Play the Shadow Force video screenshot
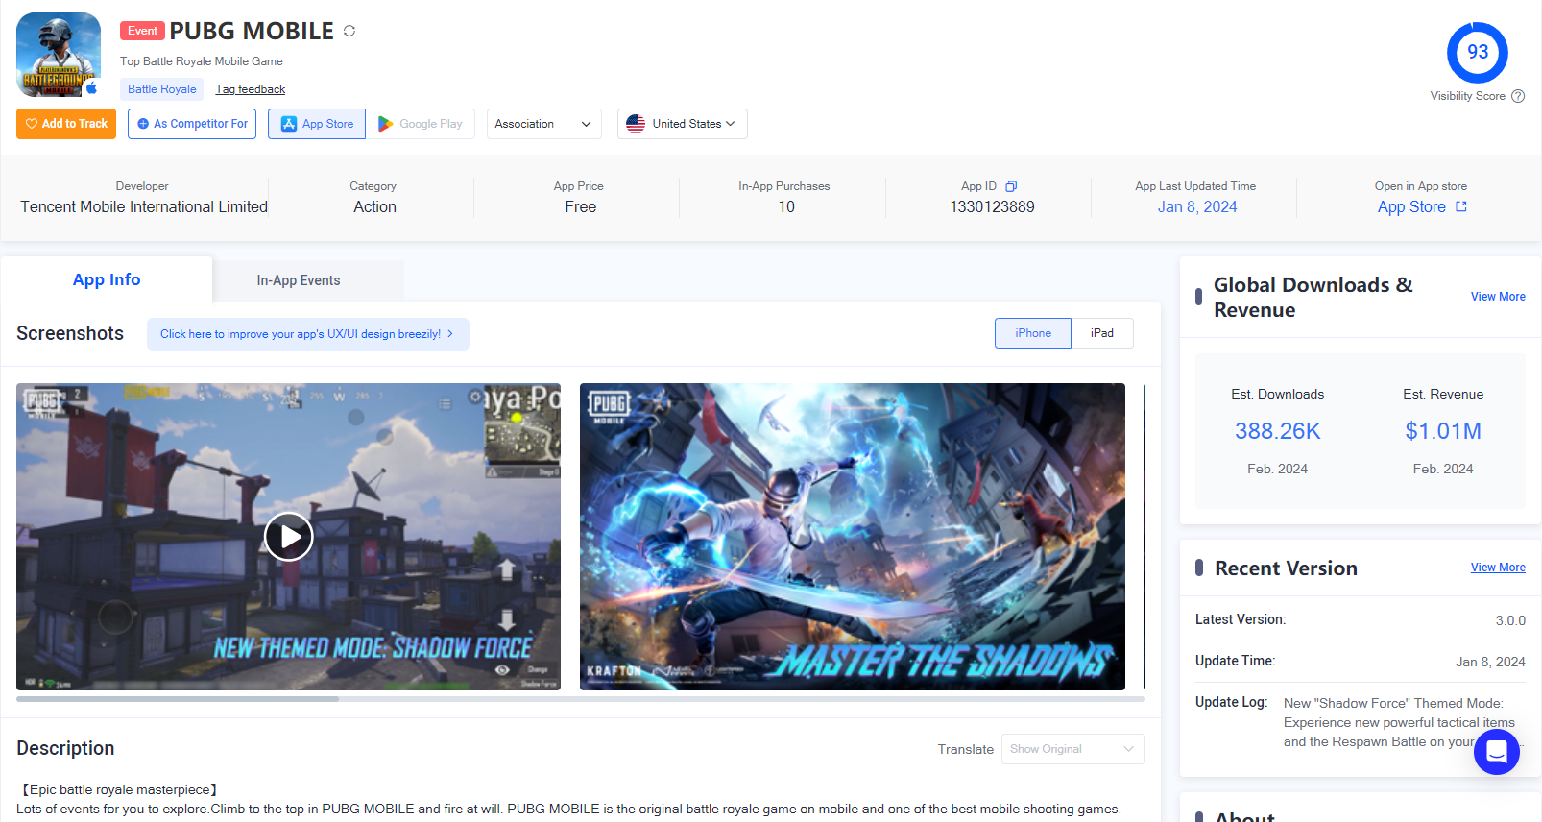Viewport: 1542px width, 822px height. tap(289, 537)
